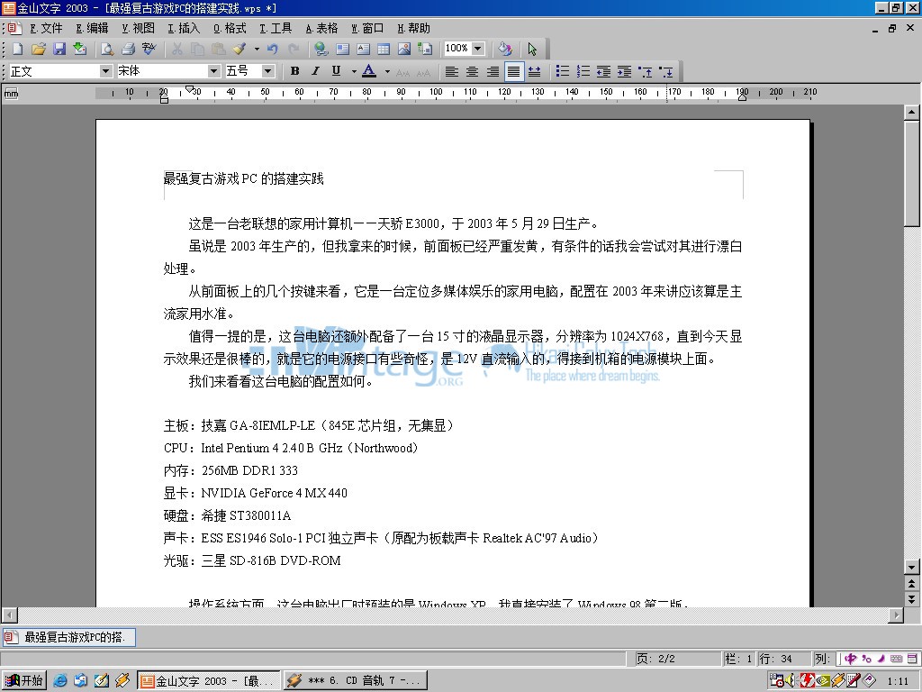Viewport: 922px width, 692px height.
Task: Open an existing file with the folder icon
Action: click(38, 49)
